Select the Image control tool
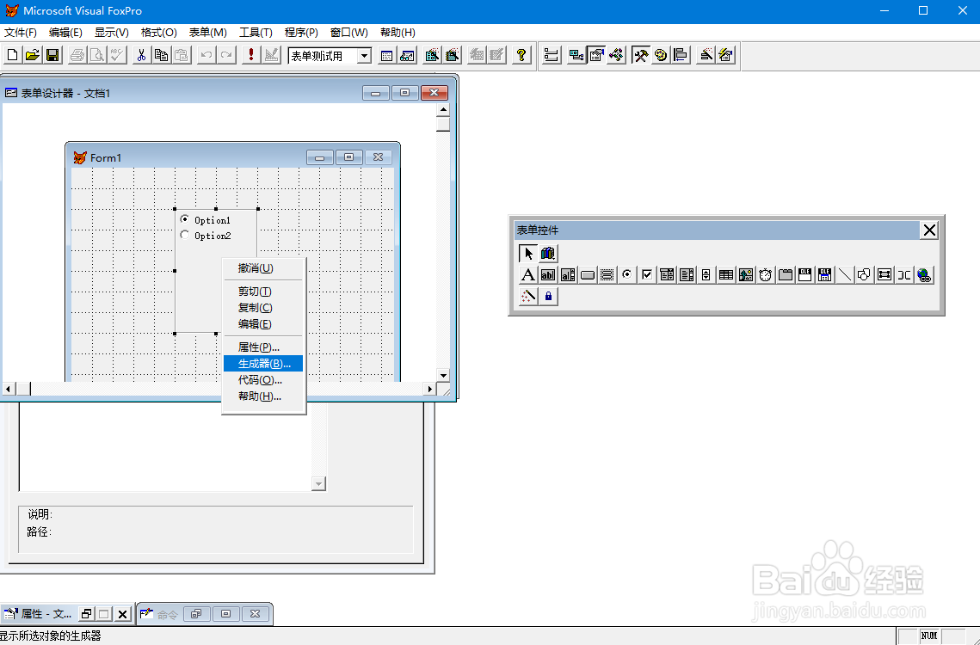 (x=746, y=275)
